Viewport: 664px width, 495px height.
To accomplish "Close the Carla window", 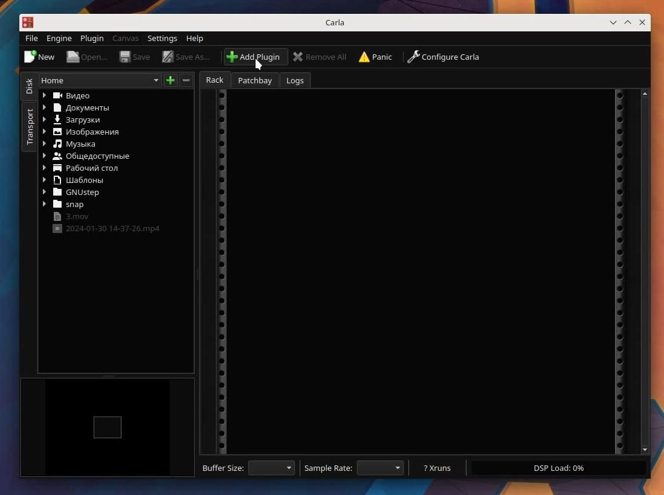I will click(642, 22).
